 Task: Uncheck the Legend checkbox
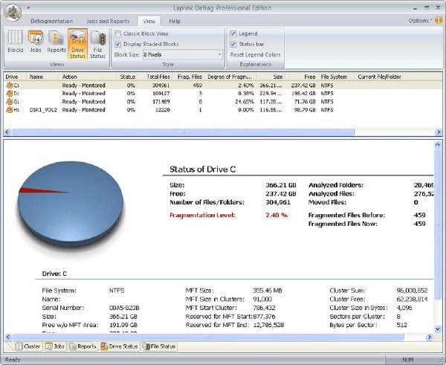(233, 34)
